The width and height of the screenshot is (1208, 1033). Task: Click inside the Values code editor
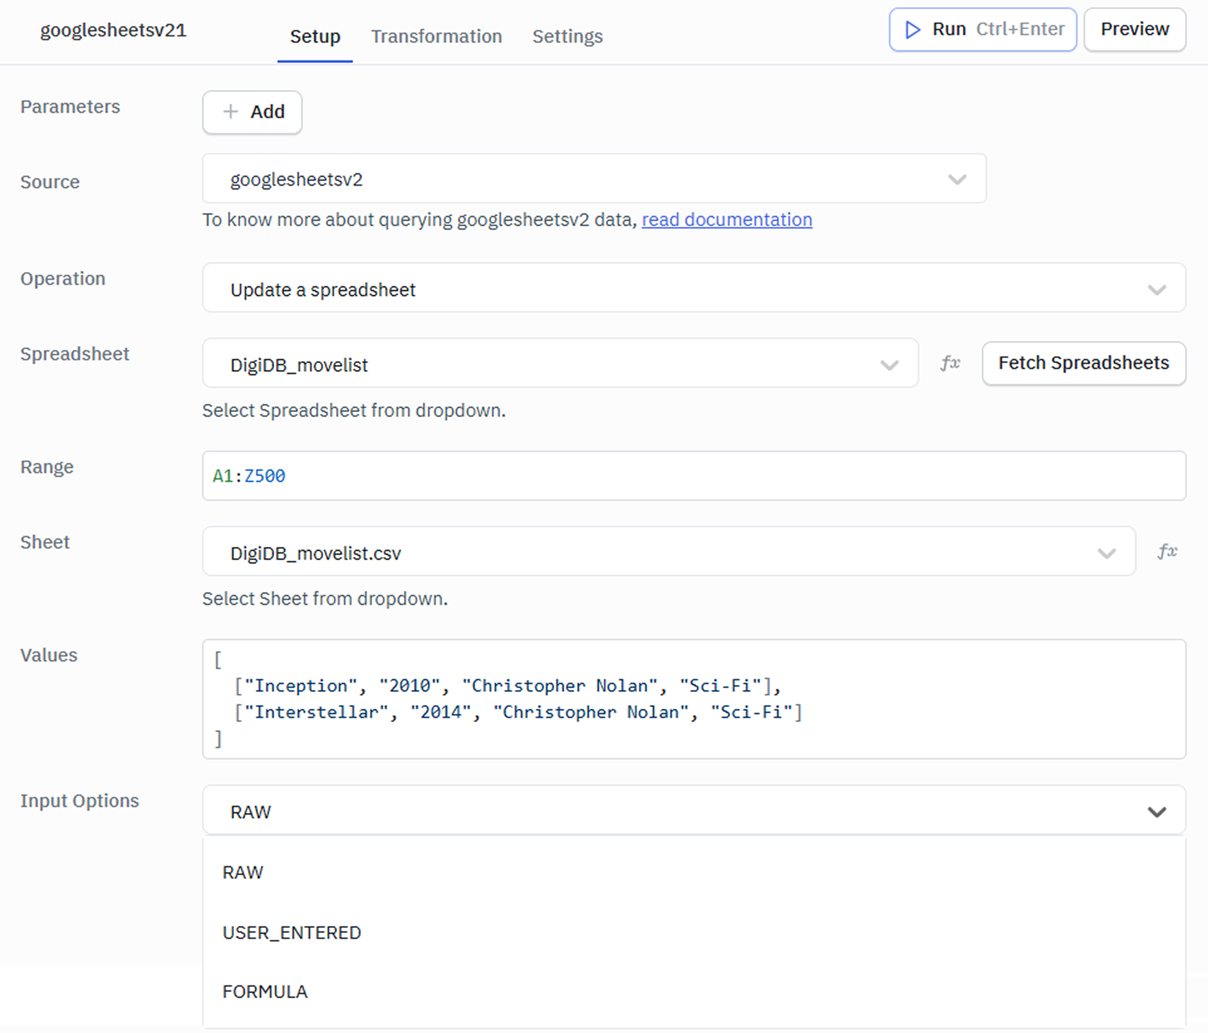point(694,698)
